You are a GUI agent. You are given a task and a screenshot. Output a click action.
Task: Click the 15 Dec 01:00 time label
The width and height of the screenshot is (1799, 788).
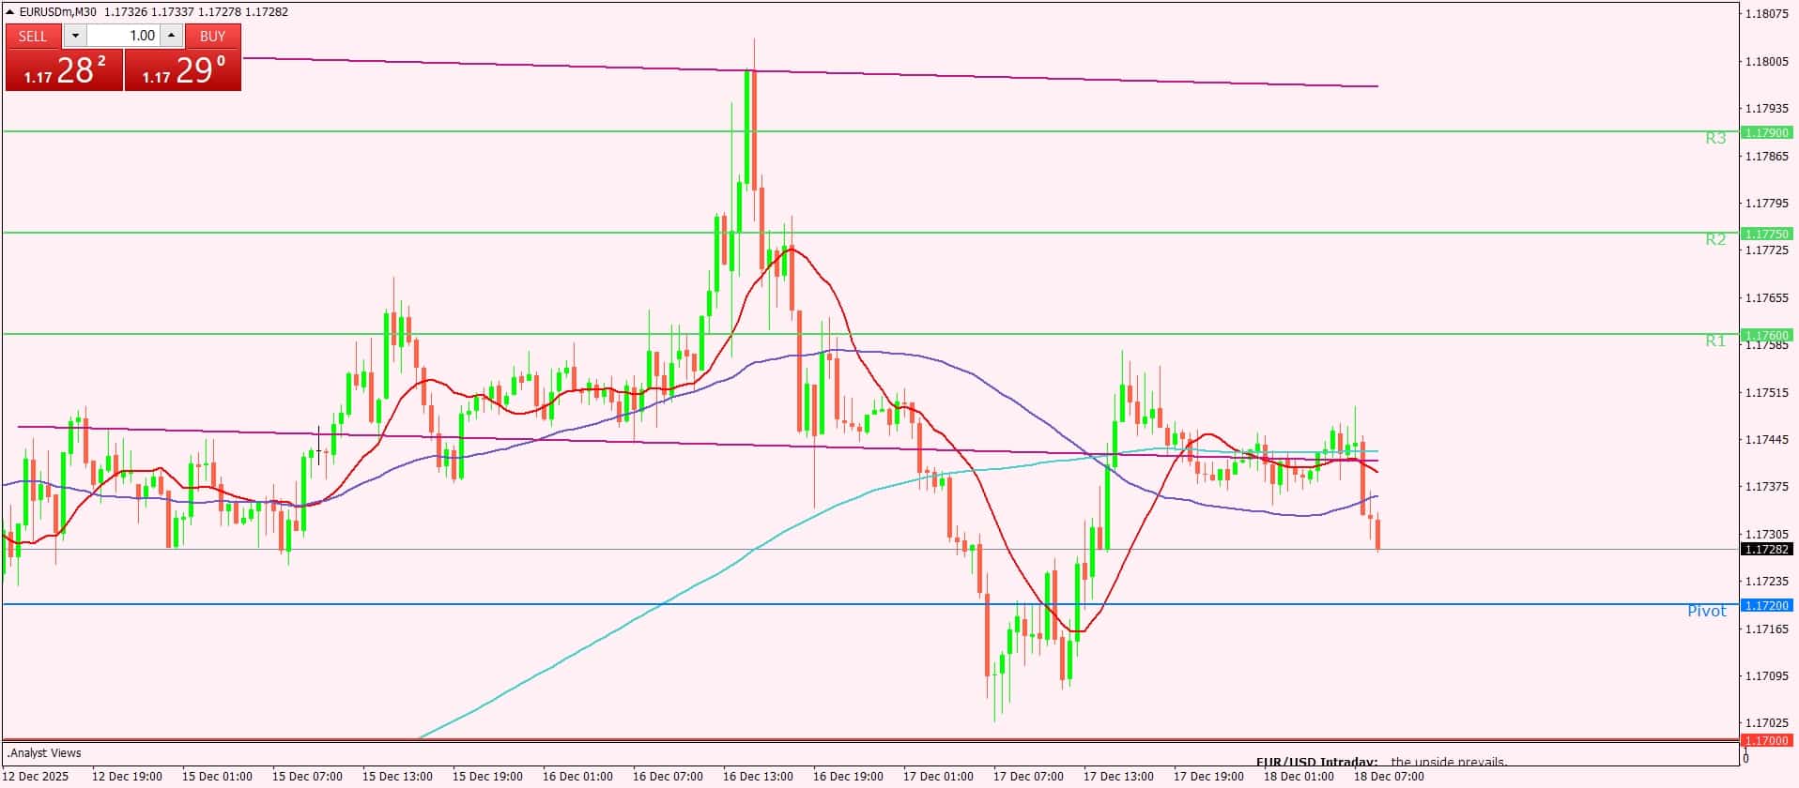[x=217, y=777]
